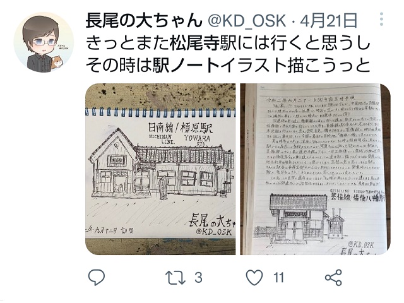
Task: Open the three-dot more options menu
Action: click(381, 19)
